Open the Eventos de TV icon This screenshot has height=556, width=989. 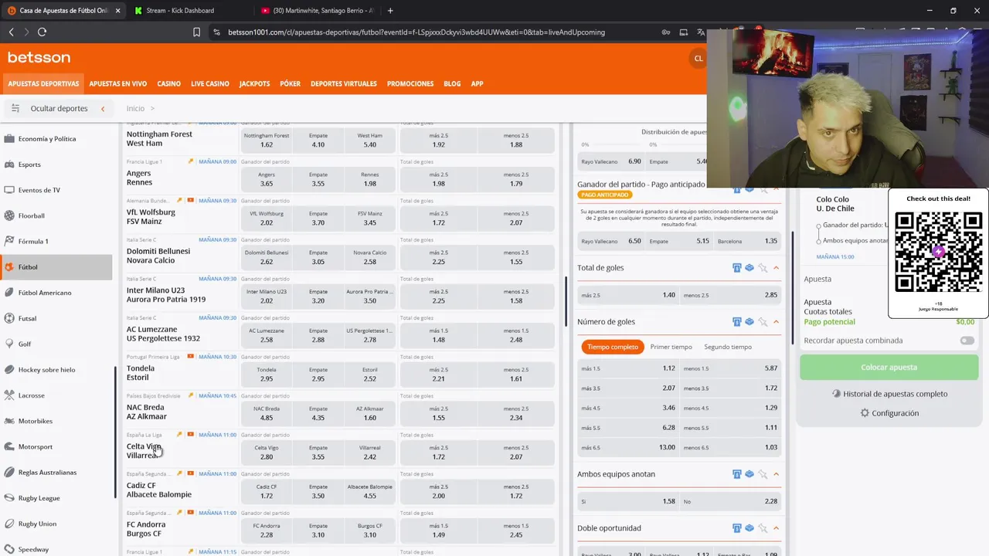click(x=9, y=190)
